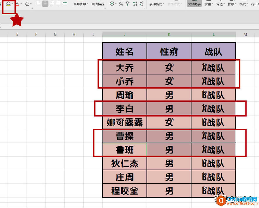The image size is (259, 208).
Task: Click B战队 cell in 狄仁杰 row
Action: (213, 163)
